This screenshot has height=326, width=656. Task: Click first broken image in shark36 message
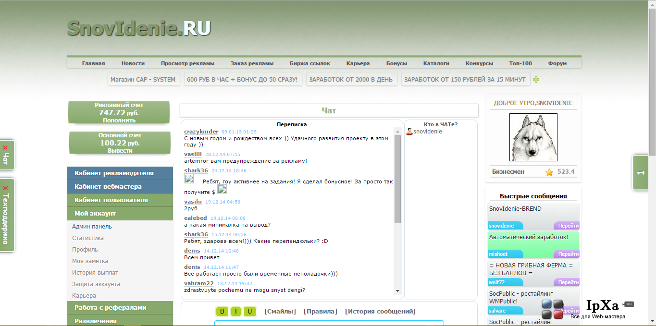tap(189, 179)
